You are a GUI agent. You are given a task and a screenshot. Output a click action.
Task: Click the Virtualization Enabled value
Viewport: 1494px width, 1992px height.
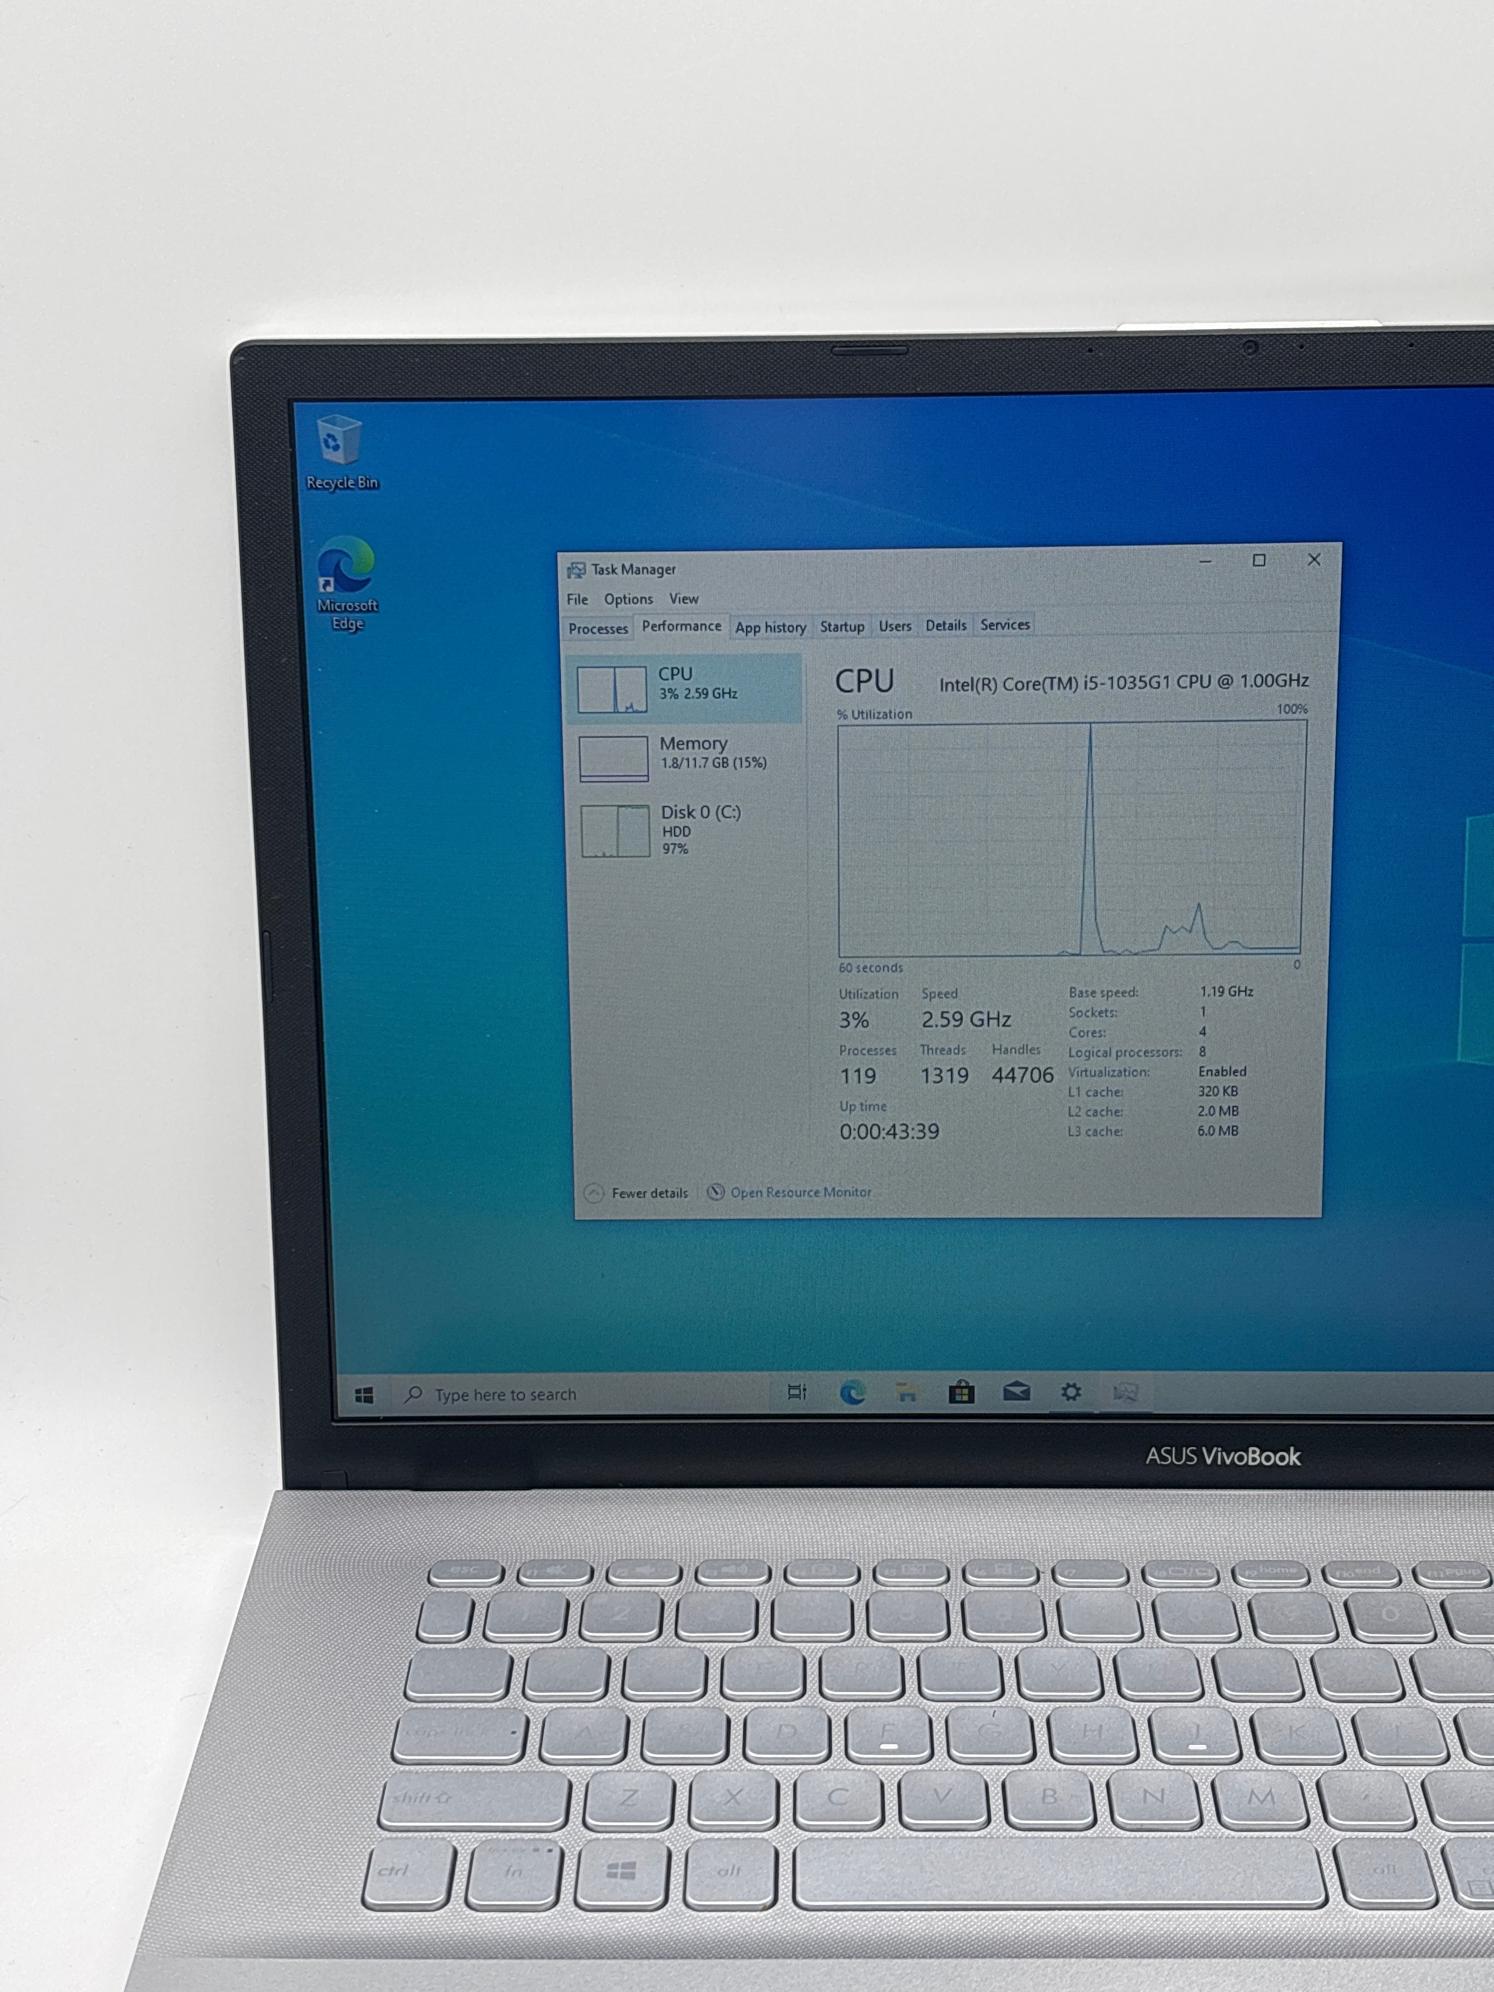coord(1222,1072)
